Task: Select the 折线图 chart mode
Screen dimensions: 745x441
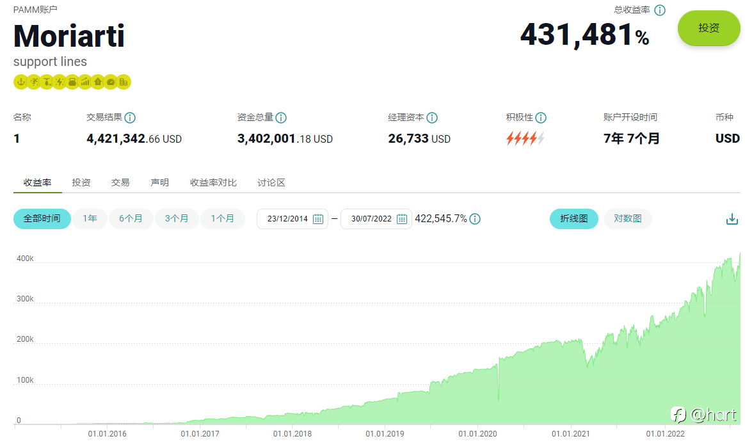Action: 574,219
